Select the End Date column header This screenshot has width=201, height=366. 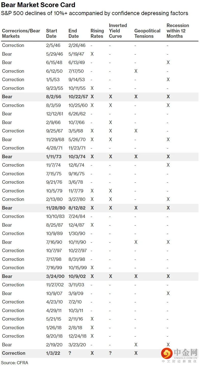73,33
